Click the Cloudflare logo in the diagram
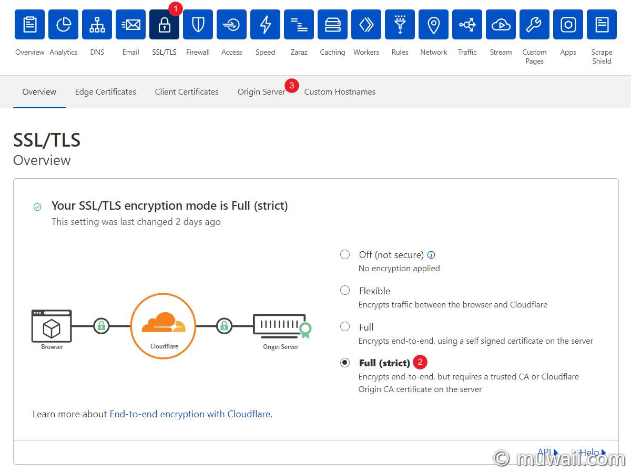 (x=164, y=326)
